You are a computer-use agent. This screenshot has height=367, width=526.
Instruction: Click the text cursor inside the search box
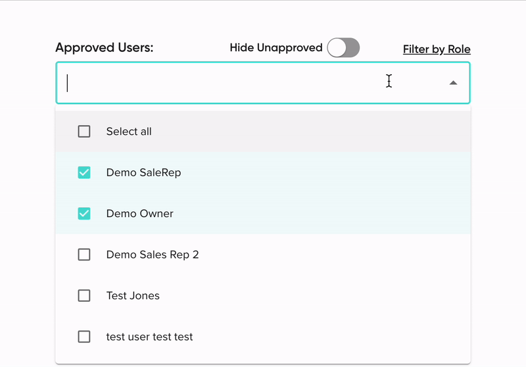68,83
